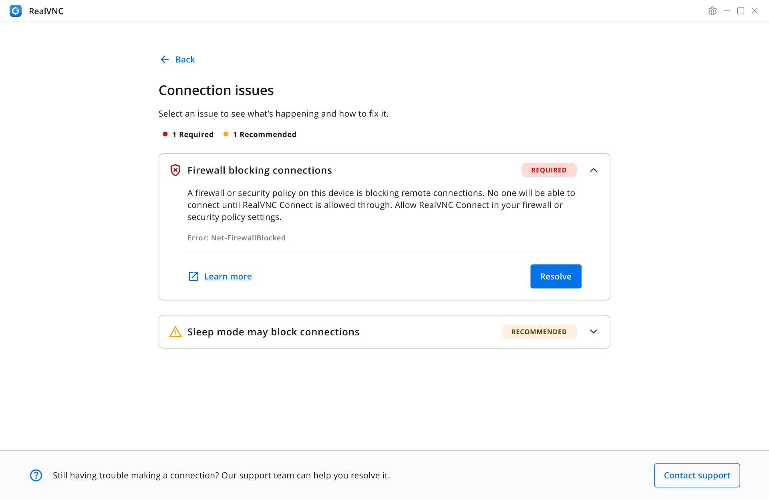Click the Contact support button
The width and height of the screenshot is (769, 500).
pyautogui.click(x=697, y=475)
